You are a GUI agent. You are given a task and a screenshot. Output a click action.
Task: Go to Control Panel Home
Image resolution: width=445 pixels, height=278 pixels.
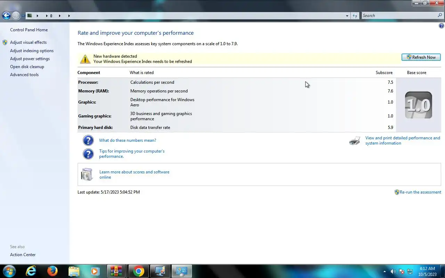tap(29, 30)
